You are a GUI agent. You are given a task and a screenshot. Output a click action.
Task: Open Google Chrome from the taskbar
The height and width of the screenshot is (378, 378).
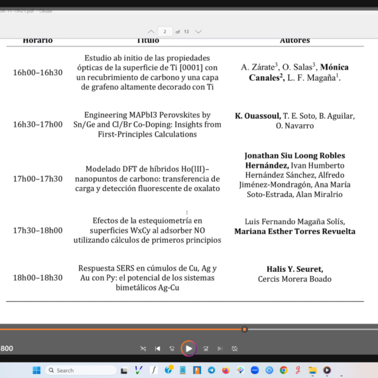click(x=284, y=370)
